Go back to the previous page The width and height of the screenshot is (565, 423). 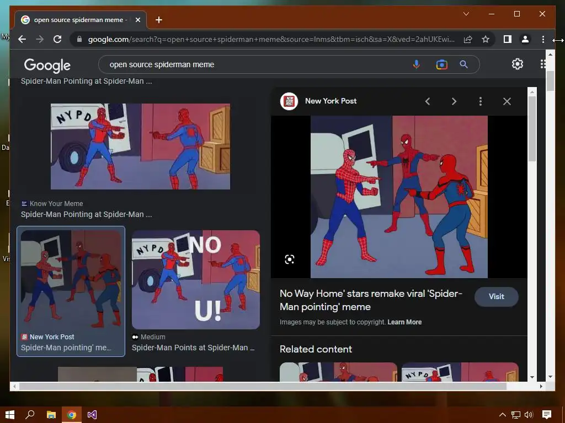coord(22,39)
